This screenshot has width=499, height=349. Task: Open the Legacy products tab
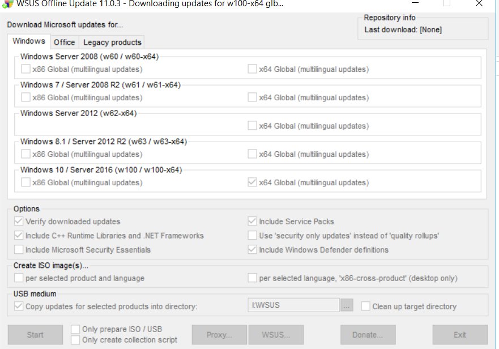(x=112, y=42)
